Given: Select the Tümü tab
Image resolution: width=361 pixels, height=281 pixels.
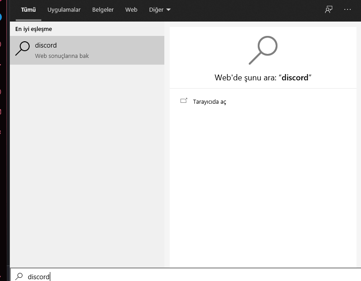Looking at the screenshot, I should click(28, 10).
